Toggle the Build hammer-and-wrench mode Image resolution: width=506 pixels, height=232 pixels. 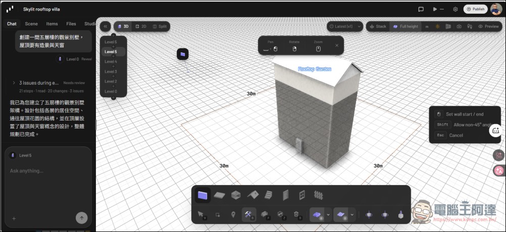(249, 215)
